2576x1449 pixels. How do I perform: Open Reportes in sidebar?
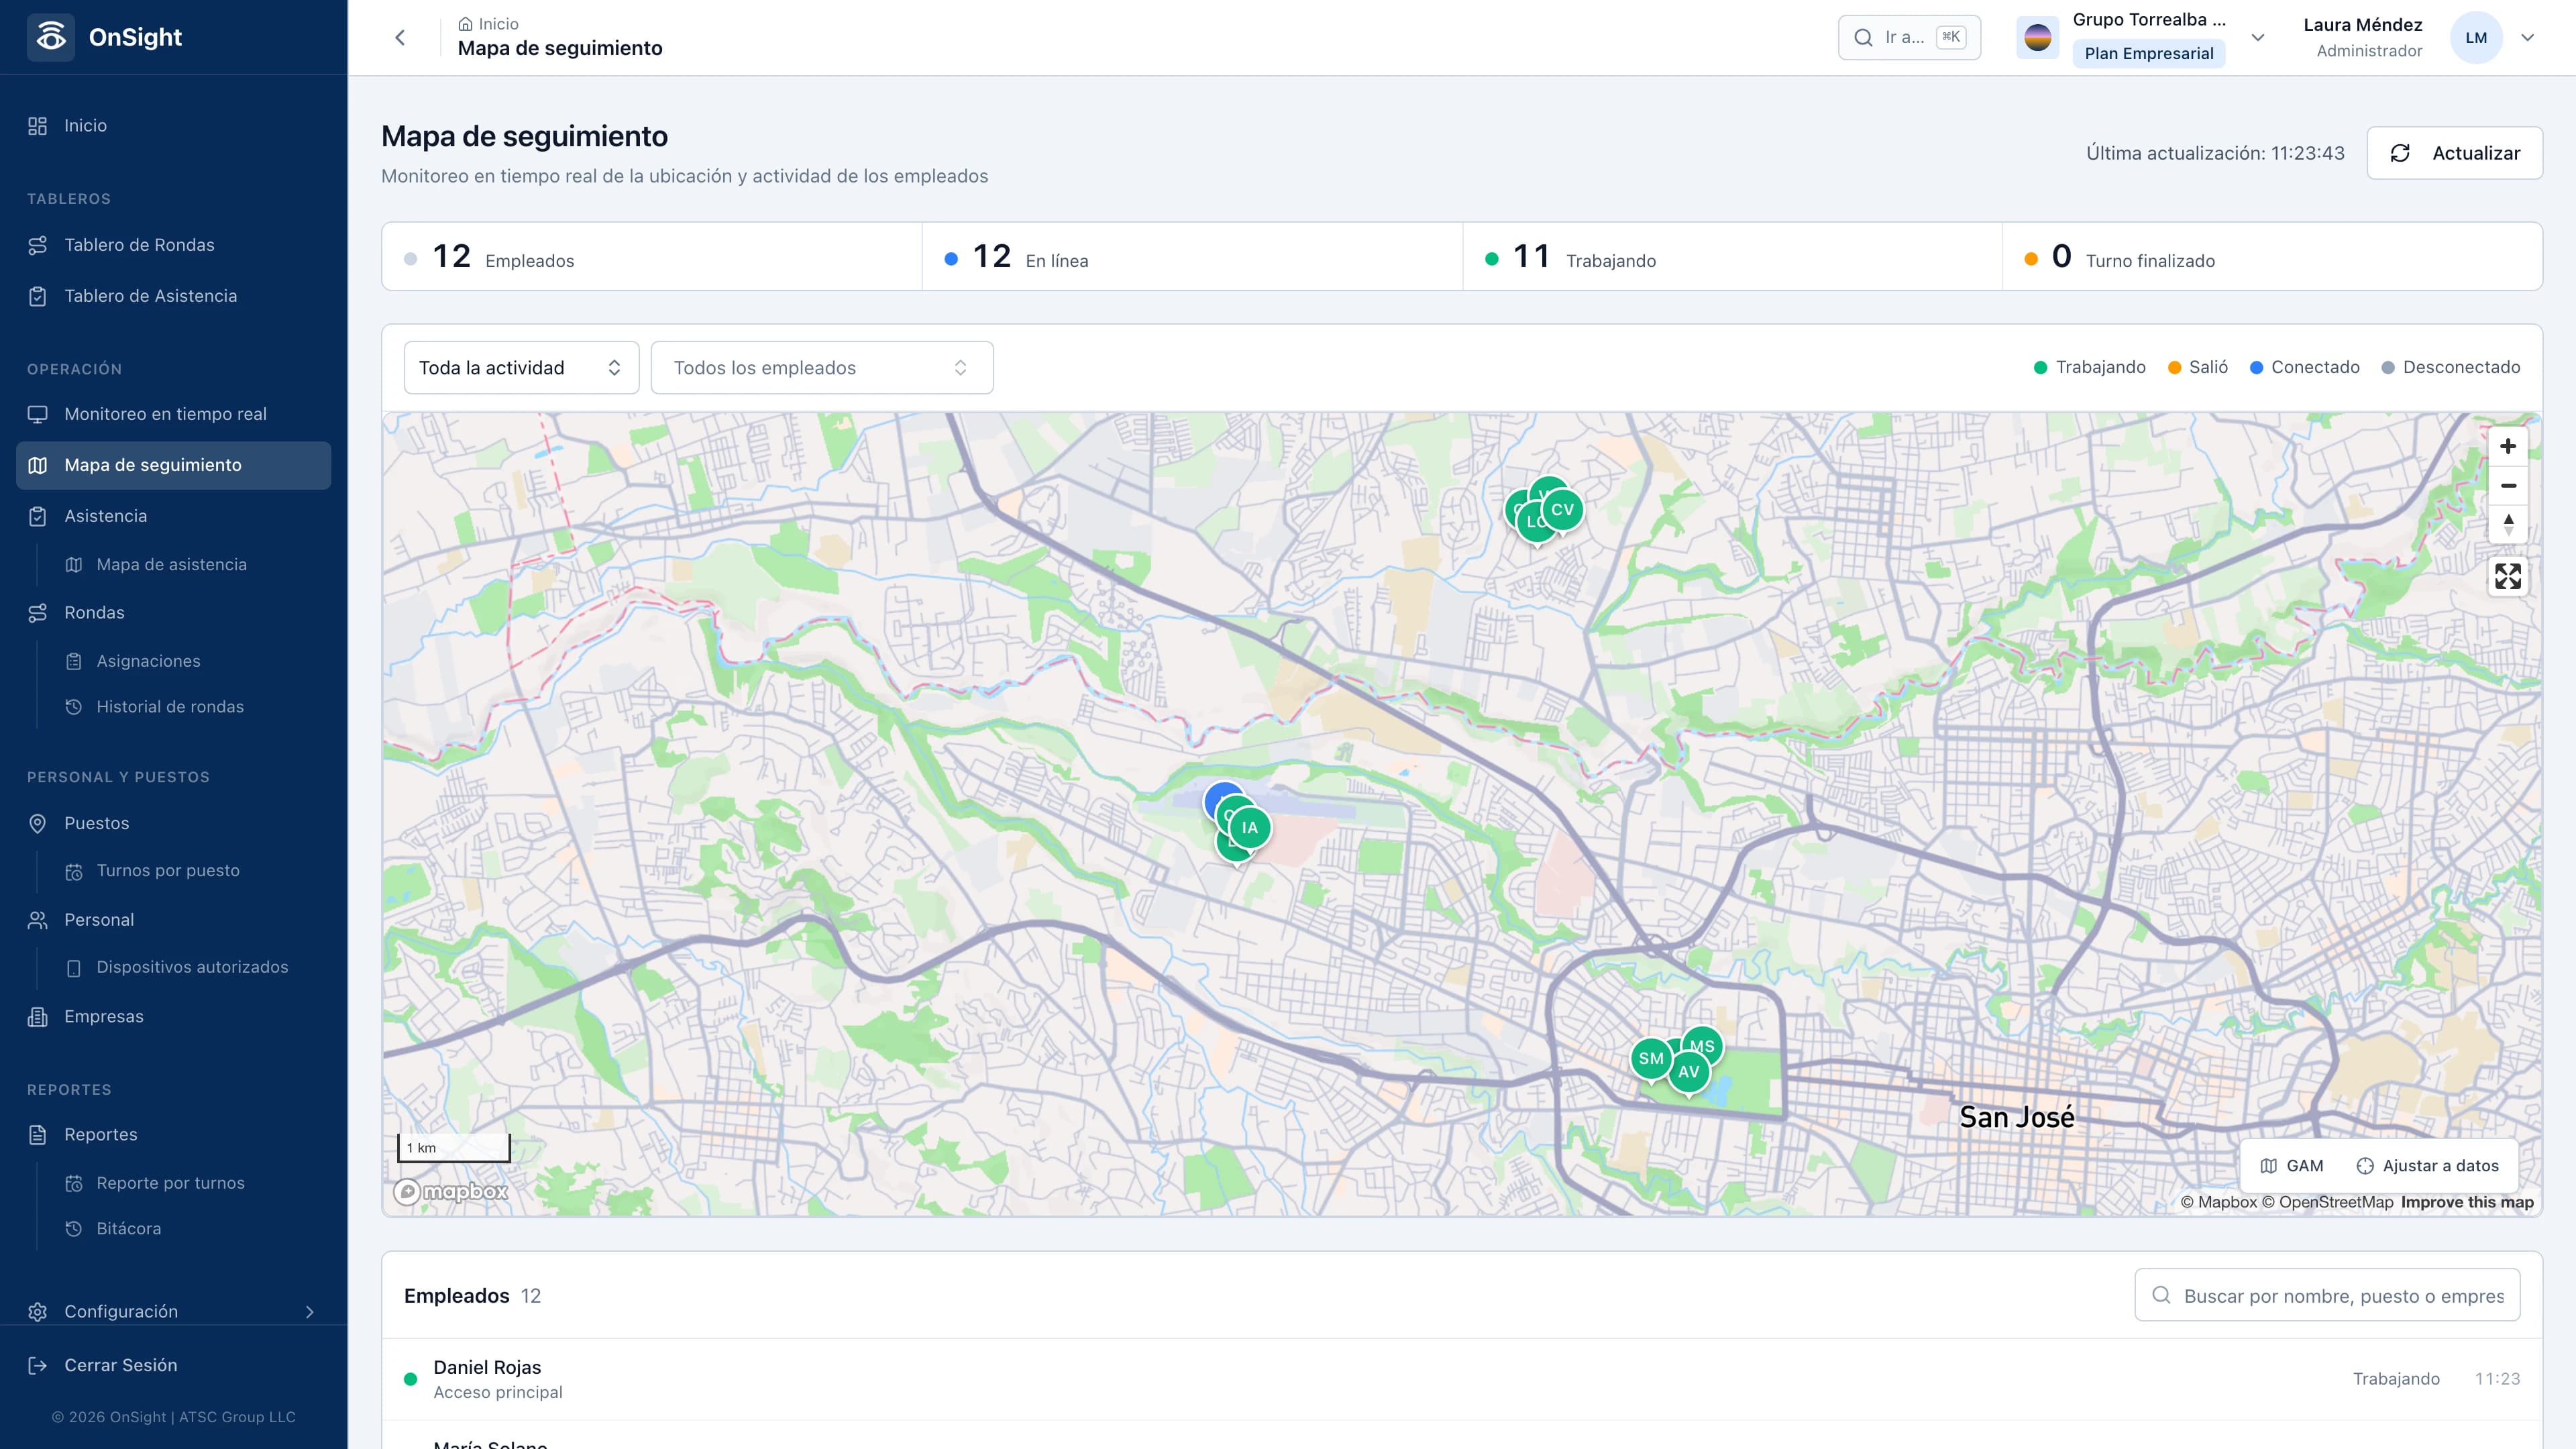click(x=174, y=1134)
